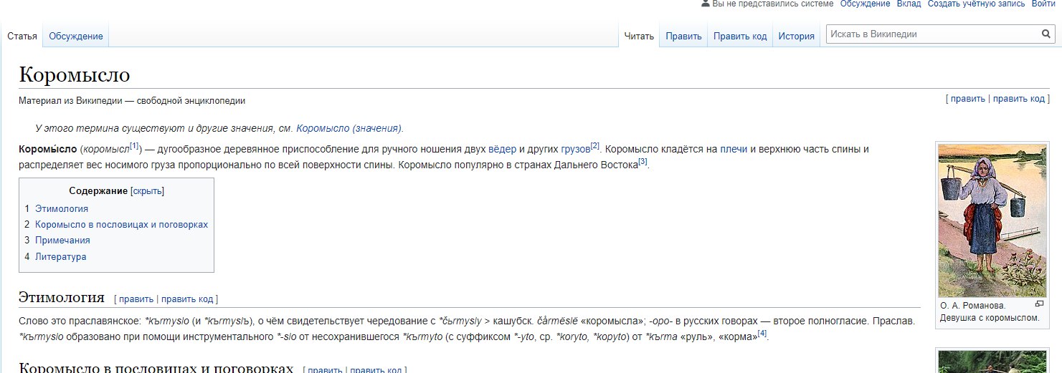Viewport: 1062px width, 373px height.
Task: Open the Статья tab
Action: (x=22, y=36)
